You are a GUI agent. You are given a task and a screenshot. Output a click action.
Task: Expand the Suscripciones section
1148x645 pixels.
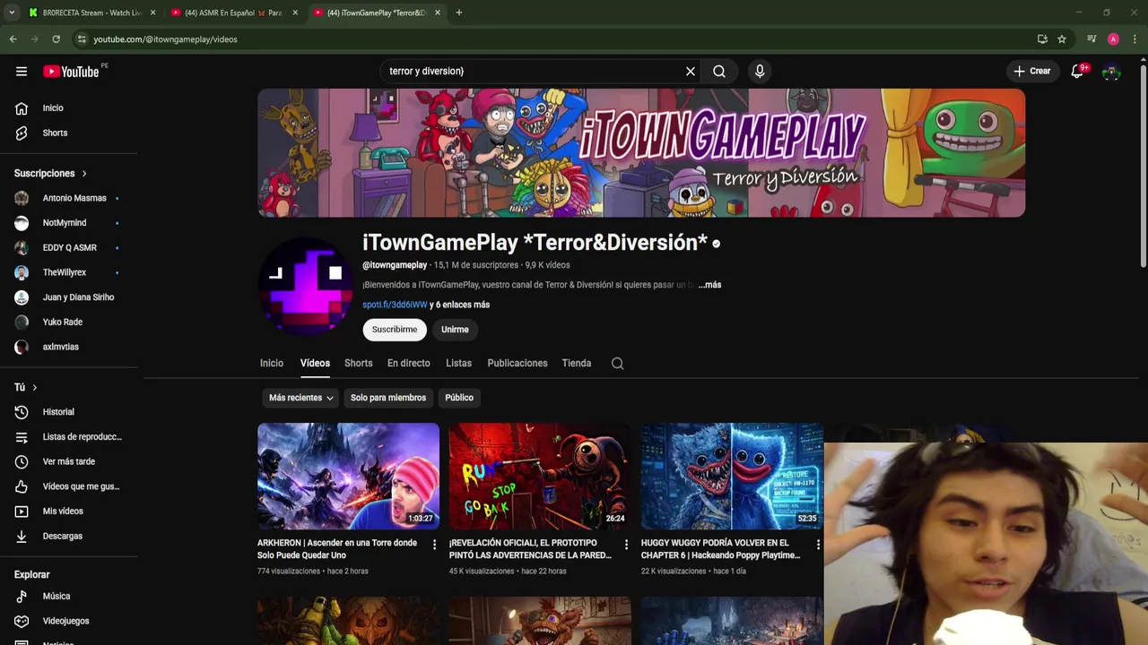50,174
